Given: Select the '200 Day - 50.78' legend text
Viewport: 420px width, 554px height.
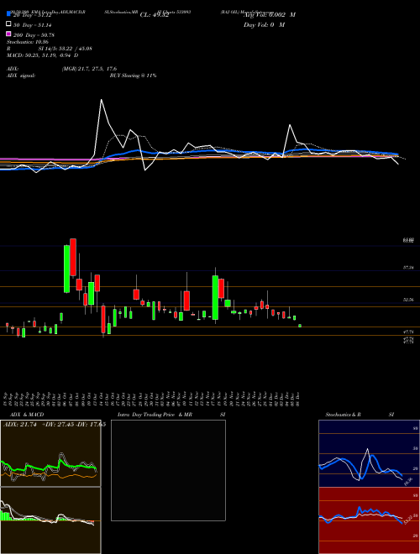Looking at the screenshot, I should (34, 35).
